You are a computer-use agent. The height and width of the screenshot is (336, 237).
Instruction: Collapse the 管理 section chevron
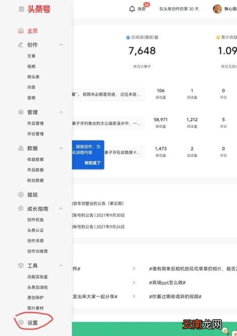click(x=61, y=112)
